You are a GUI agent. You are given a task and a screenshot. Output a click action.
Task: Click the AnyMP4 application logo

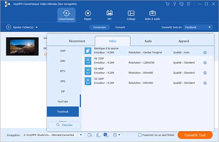[x=7, y=4]
